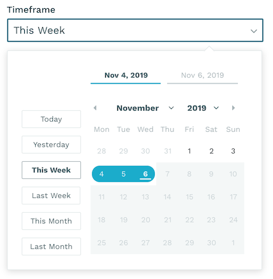Pick highlighted November 6 date
The height and width of the screenshot is (279, 273).
pos(145,174)
